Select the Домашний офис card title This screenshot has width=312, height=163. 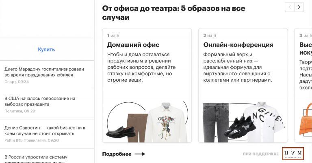133,45
